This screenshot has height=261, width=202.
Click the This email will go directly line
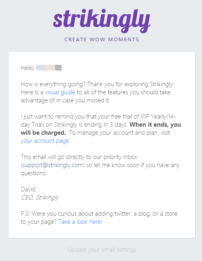[79, 157]
